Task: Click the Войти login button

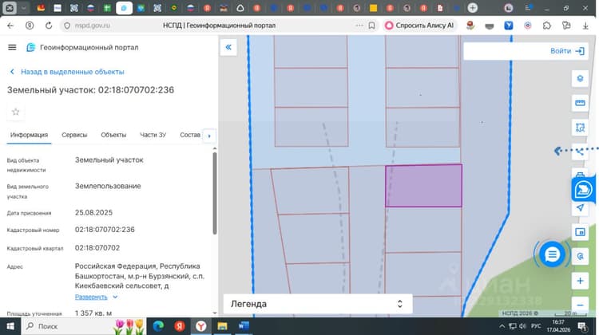Action: point(567,51)
